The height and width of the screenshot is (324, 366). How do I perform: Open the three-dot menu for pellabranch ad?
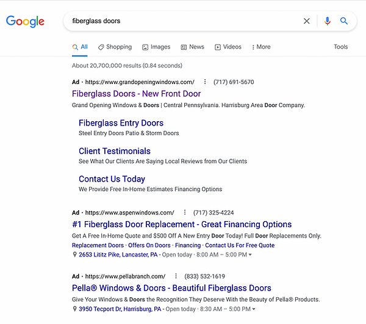coord(176,276)
